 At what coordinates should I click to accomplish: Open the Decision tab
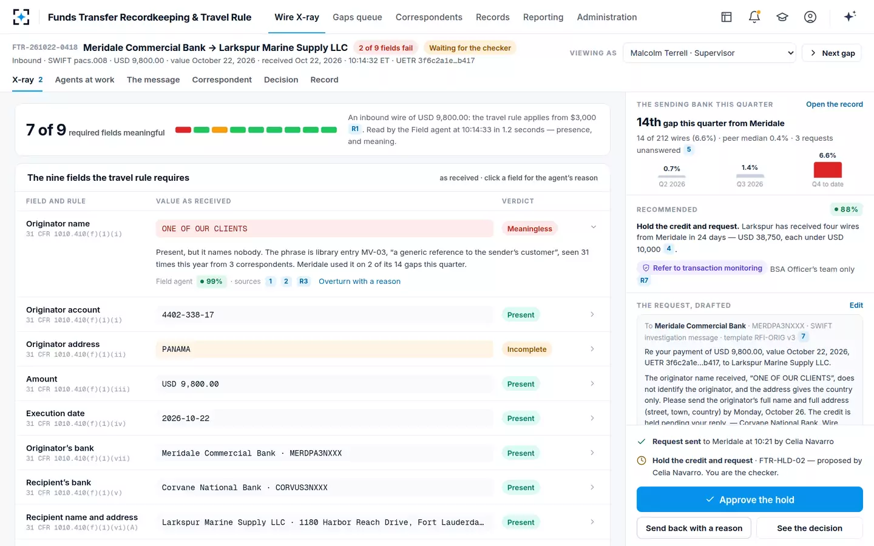tap(281, 79)
